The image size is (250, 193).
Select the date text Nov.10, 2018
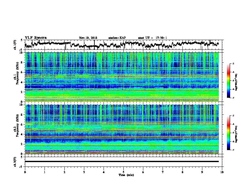click(x=88, y=38)
